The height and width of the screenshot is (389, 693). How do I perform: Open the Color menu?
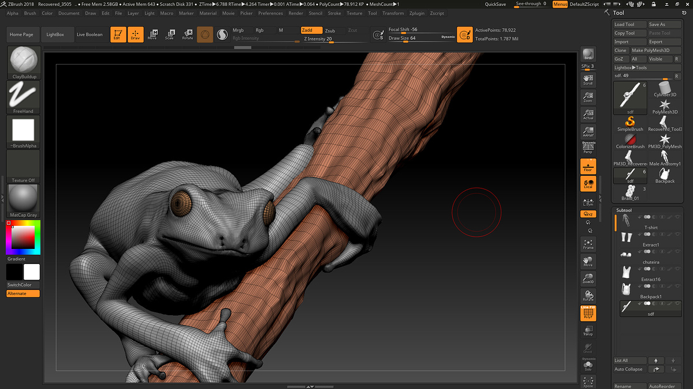tap(47, 13)
